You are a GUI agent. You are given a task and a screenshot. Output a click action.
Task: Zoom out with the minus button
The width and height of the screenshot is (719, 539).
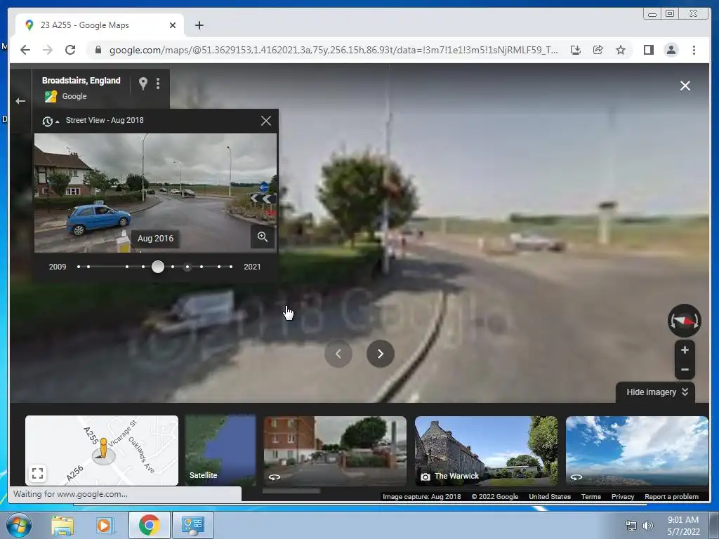coord(685,369)
